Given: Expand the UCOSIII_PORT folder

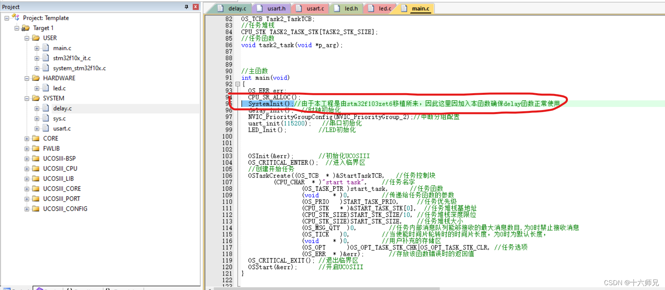Looking at the screenshot, I should pyautogui.click(x=27, y=199).
